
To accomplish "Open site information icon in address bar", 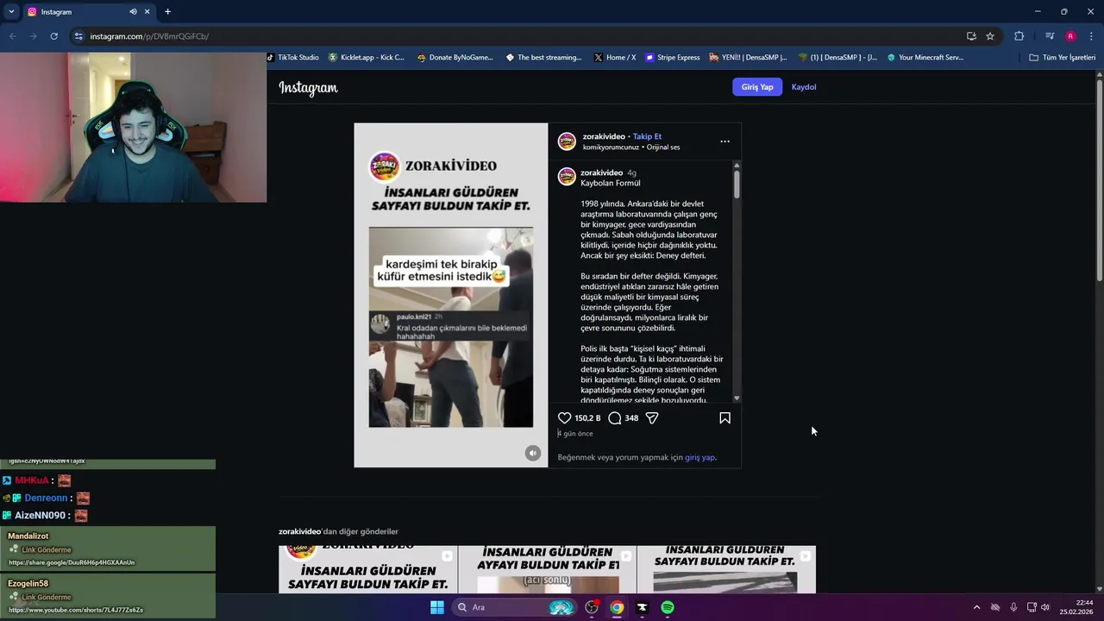I will (78, 36).
